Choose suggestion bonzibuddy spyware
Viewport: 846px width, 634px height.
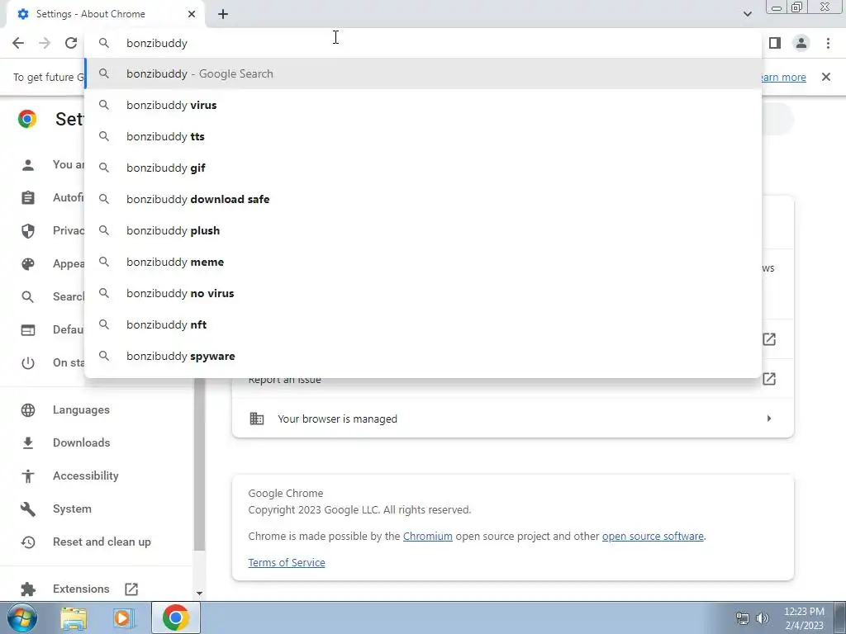click(423, 356)
